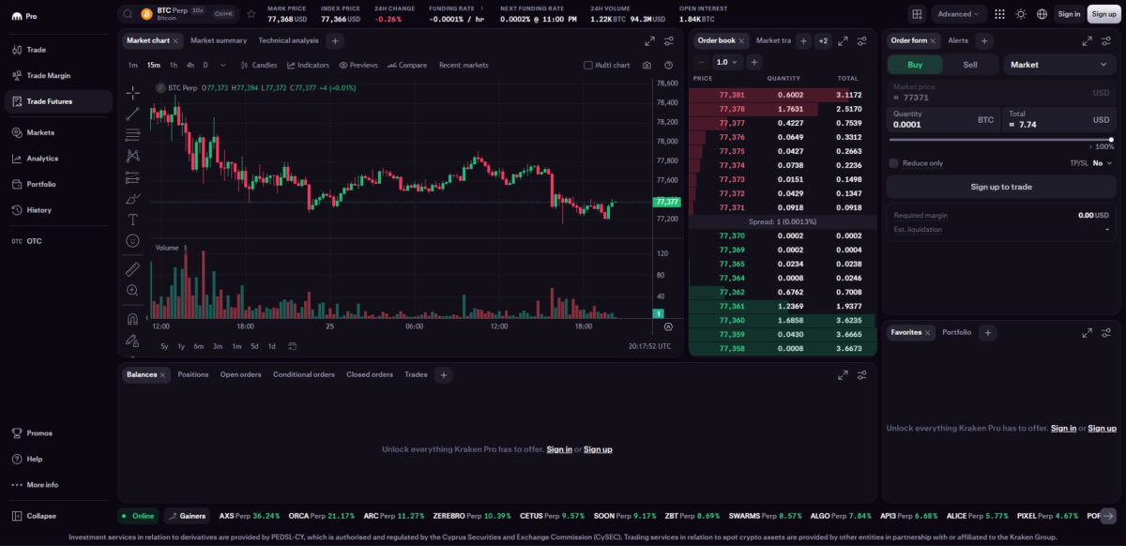Image resolution: width=1126 pixels, height=546 pixels.
Task: Select the brush drawing tool
Action: [x=132, y=198]
